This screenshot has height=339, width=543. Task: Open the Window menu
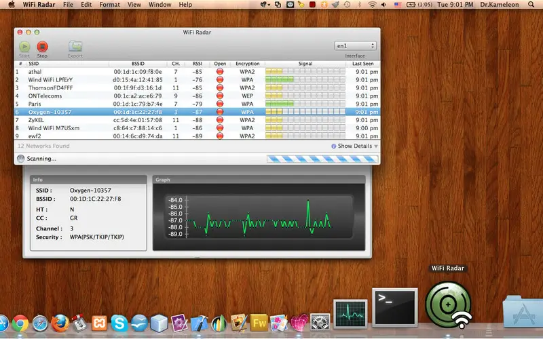point(160,5)
